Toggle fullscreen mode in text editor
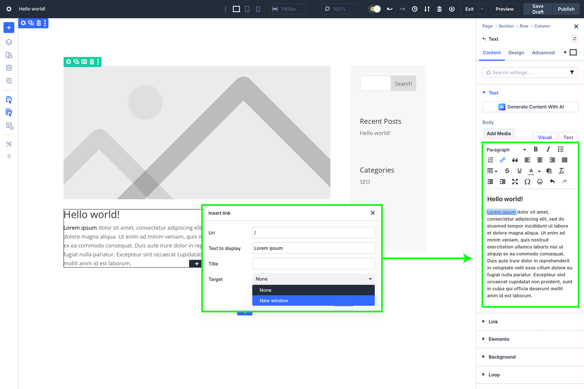Viewport: 584px width, 389px height. [x=515, y=181]
